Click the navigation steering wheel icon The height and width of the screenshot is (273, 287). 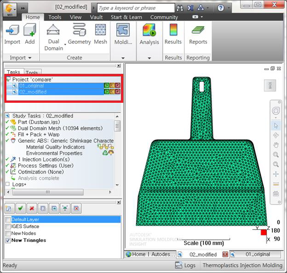pos(276,111)
